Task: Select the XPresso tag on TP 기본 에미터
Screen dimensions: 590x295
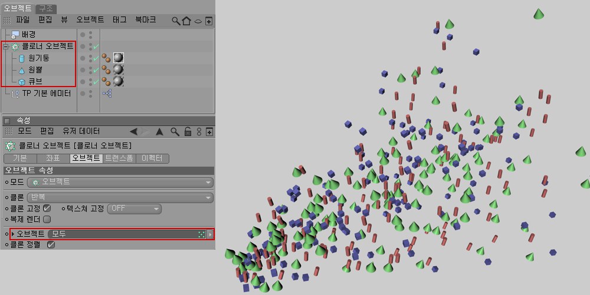Action: pos(107,94)
